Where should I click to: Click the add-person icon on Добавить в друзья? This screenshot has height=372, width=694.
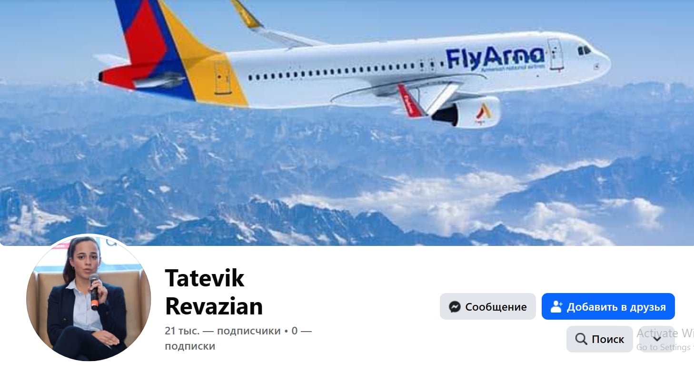[556, 307]
